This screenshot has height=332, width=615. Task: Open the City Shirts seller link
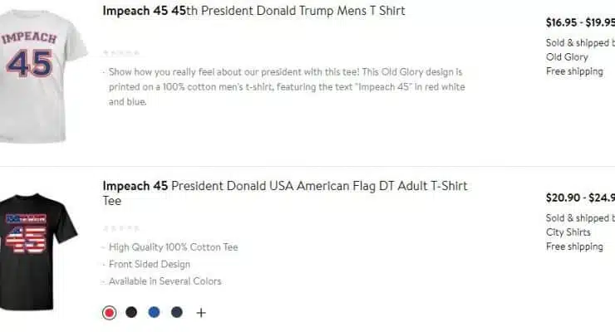pos(568,232)
